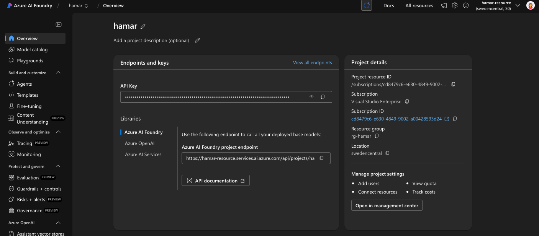Collapse the Build and customize section
Viewport: 539px width, 236px height.
coord(58,73)
